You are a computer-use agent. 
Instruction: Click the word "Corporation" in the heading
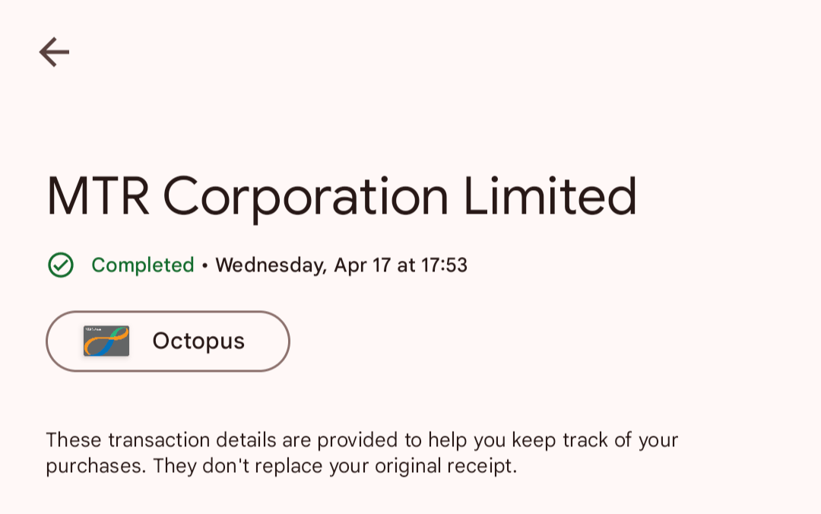pos(306,199)
